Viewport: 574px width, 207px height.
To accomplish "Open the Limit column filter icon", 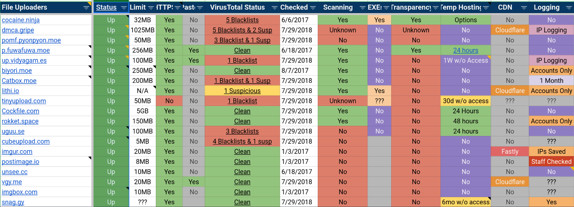I will pyautogui.click(x=151, y=8).
